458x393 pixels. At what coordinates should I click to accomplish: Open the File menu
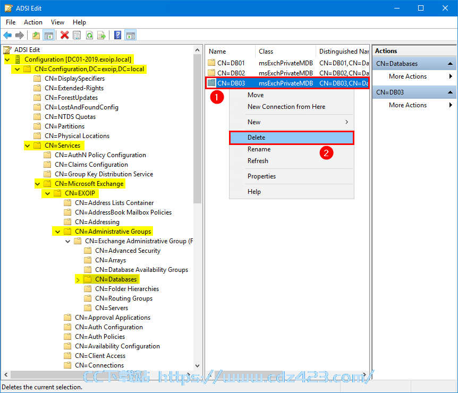pos(11,22)
